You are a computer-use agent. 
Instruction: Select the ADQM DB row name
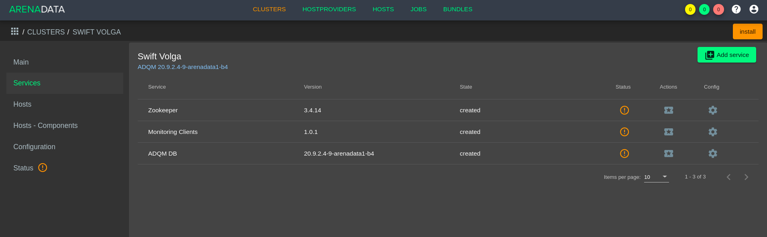tap(163, 154)
